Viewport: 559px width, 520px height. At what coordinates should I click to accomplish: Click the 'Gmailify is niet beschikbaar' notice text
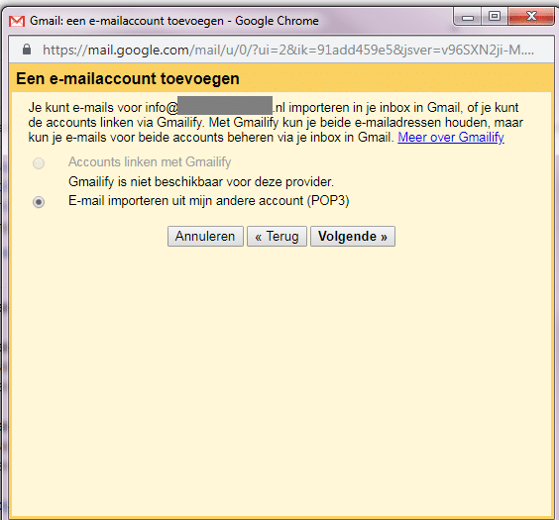[201, 182]
